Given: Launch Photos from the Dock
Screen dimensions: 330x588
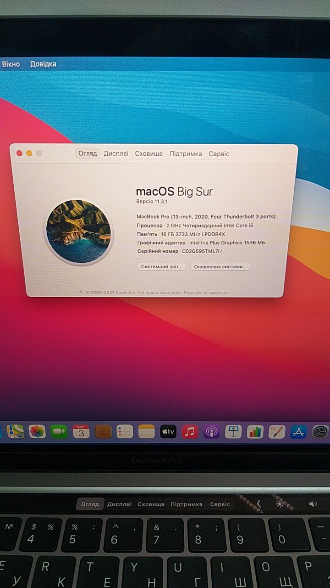Looking at the screenshot, I should (37, 431).
